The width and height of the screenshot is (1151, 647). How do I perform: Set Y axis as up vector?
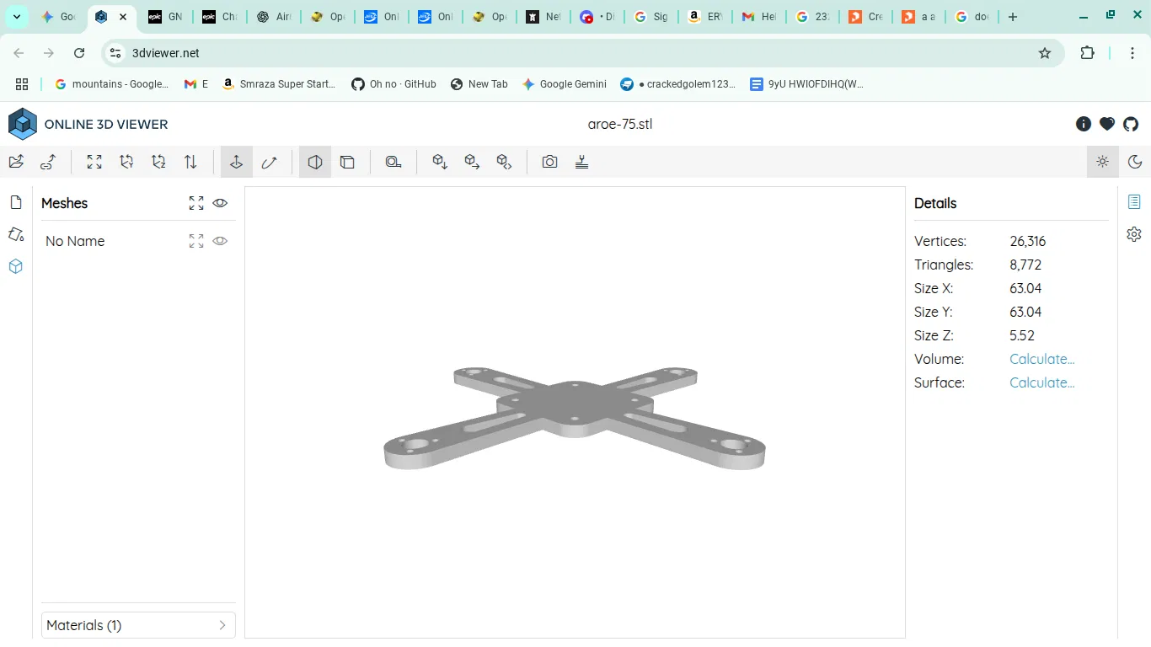126,162
